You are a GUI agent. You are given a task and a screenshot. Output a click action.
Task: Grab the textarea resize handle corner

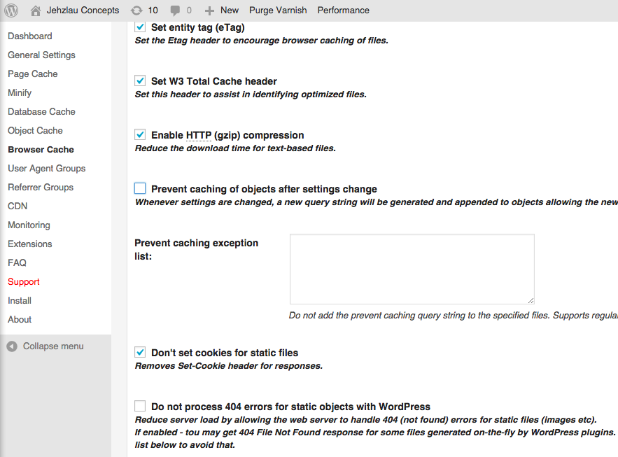point(531,300)
